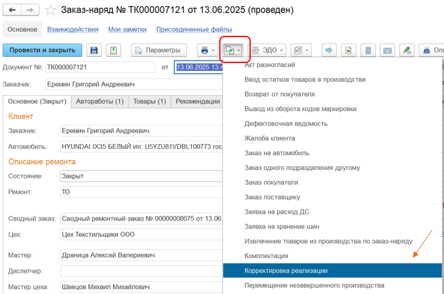The image size is (444, 294).
Task: Open the reports dropdown icon
Action: click(x=301, y=50)
